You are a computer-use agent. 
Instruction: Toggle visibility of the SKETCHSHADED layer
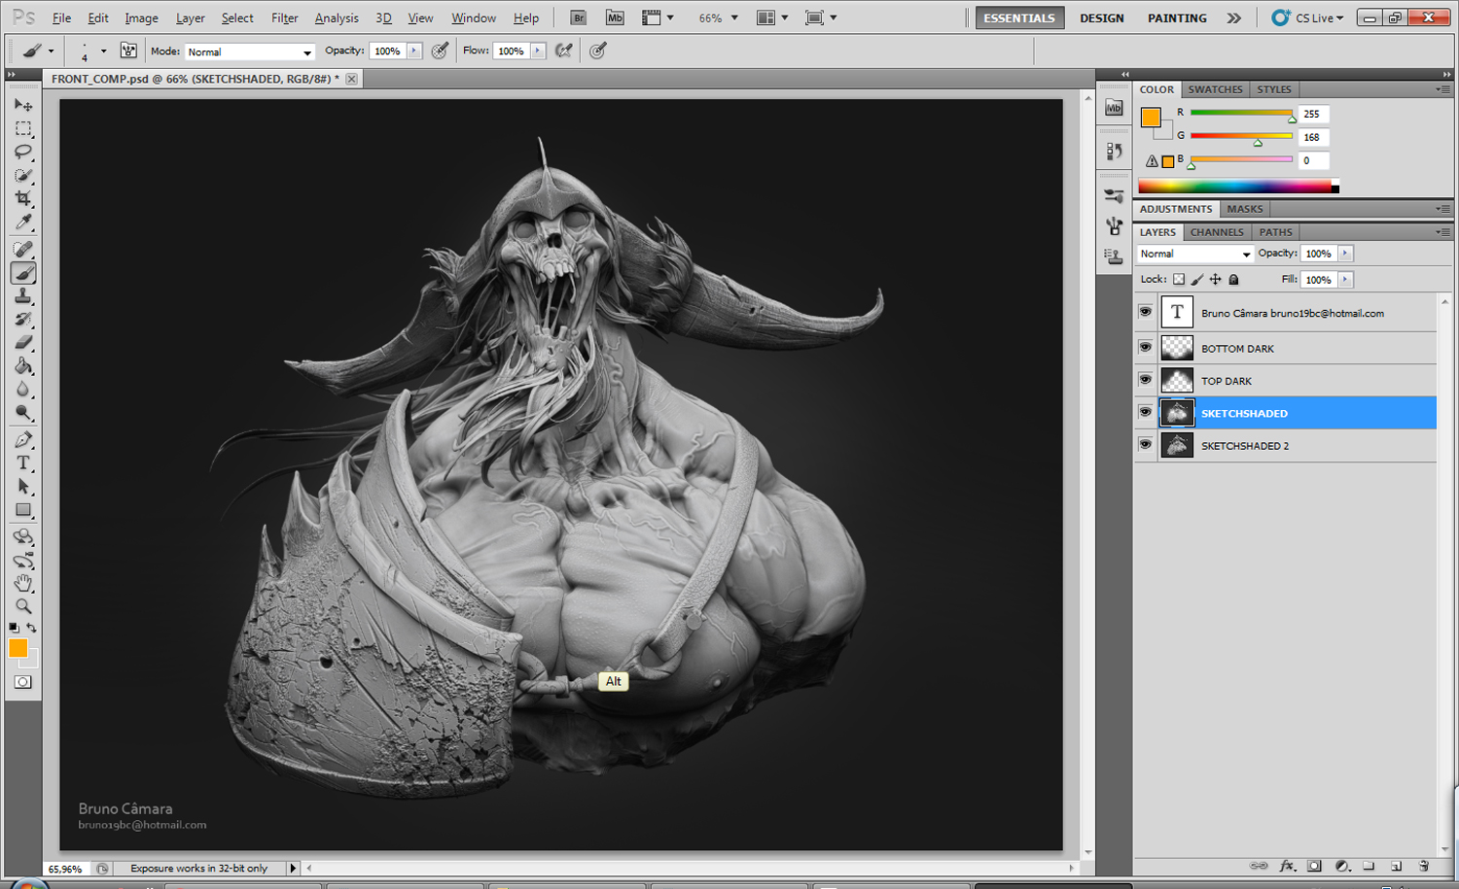click(1145, 412)
